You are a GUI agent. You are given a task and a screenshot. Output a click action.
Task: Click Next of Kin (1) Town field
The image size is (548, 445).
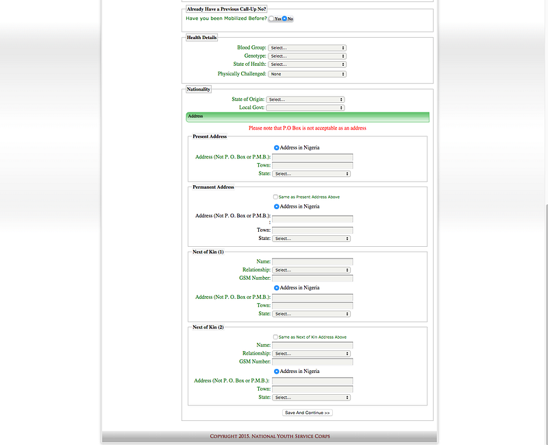[x=312, y=305]
